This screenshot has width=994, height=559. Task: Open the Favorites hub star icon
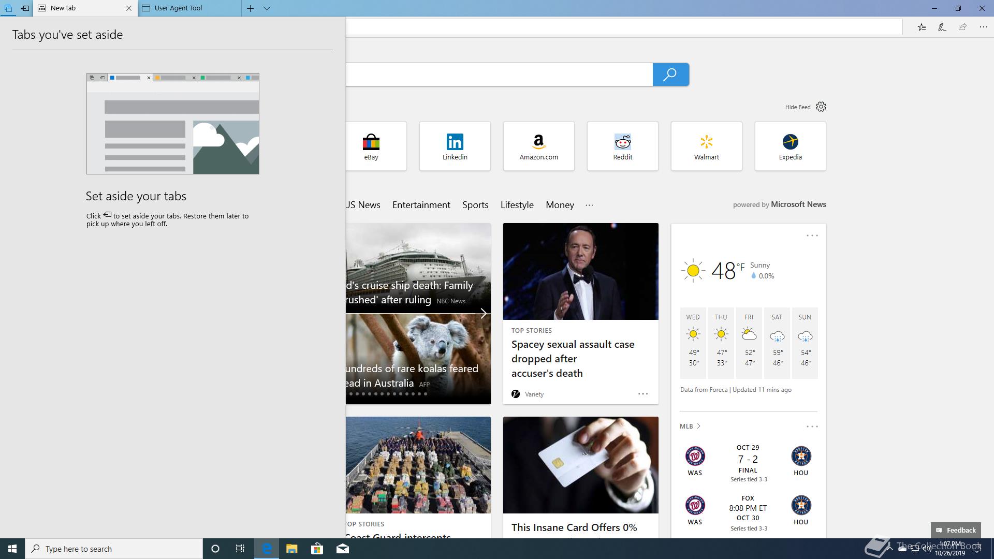coord(922,27)
